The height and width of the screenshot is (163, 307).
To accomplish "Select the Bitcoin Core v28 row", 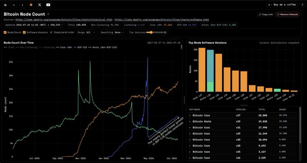I will (243, 145).
